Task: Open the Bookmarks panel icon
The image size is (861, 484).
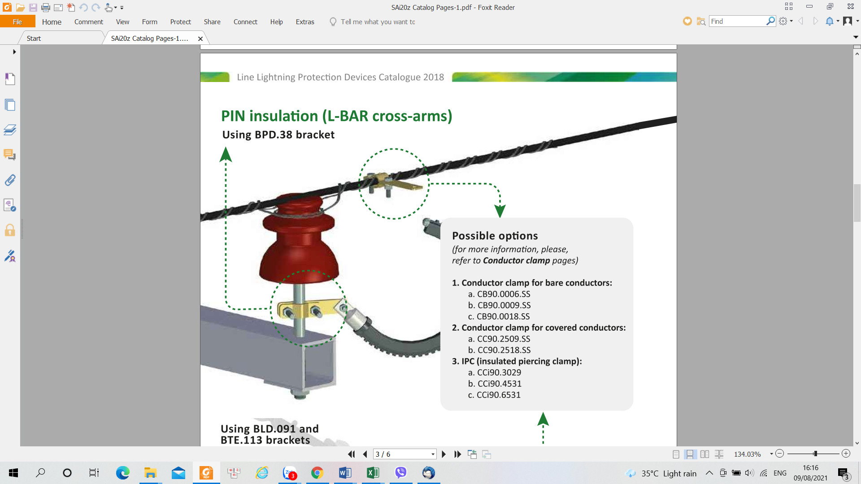Action: click(x=10, y=79)
